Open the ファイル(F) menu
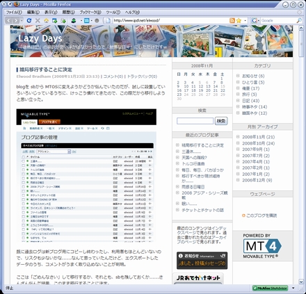The width and height of the screenshot is (306, 294). [x=14, y=13]
